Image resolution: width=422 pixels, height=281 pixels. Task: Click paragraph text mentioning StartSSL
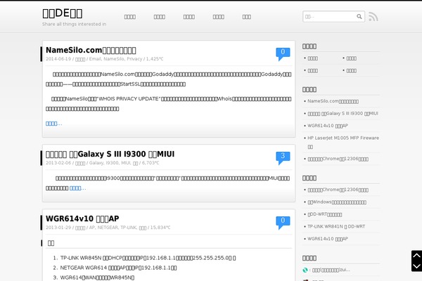(169, 79)
